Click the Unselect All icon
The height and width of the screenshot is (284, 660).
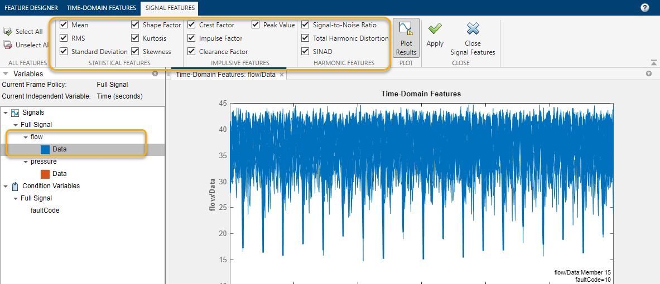[8, 45]
